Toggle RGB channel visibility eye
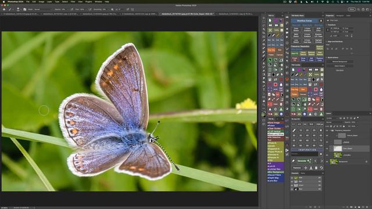Image resolution: width=372 pixels, height=209 pixels. [292, 178]
